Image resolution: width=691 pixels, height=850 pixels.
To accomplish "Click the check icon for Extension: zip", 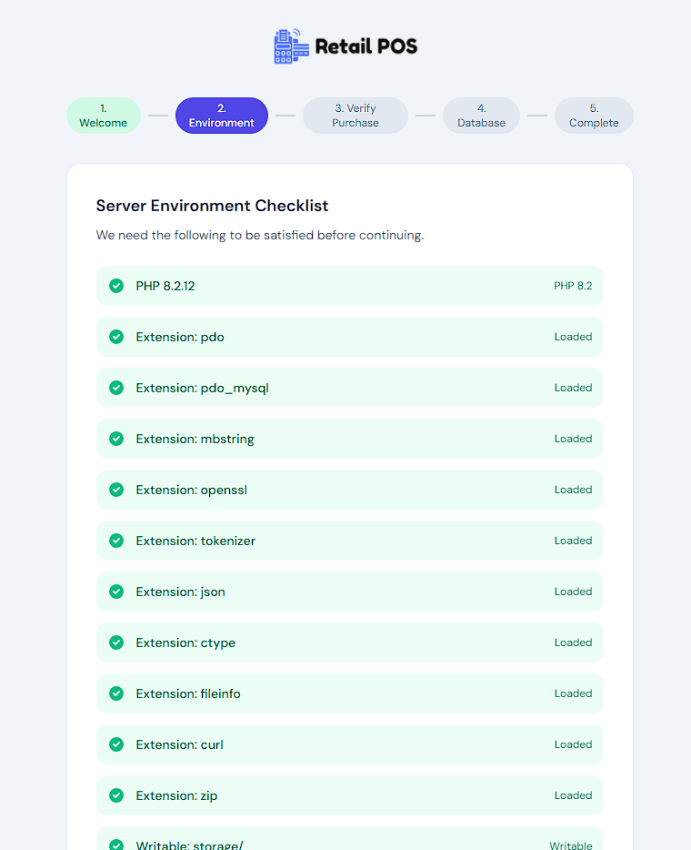I will point(116,795).
